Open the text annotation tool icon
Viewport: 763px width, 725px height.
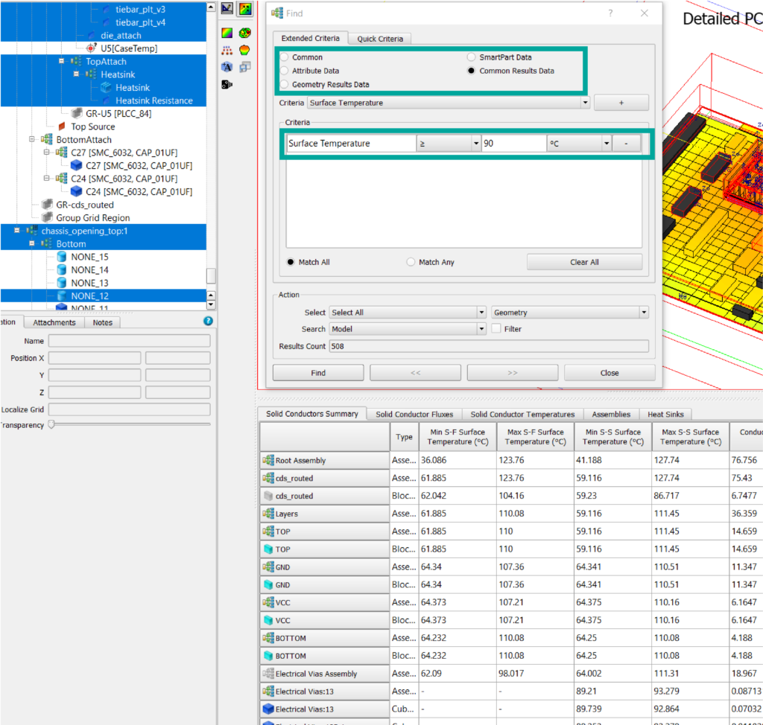coord(227,66)
